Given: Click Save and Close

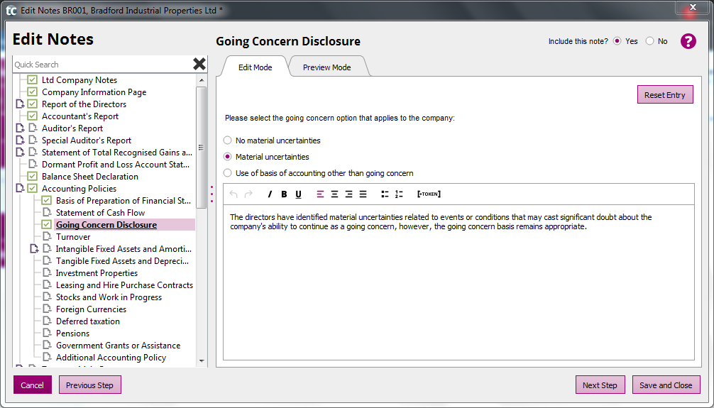Looking at the screenshot, I should tap(666, 385).
